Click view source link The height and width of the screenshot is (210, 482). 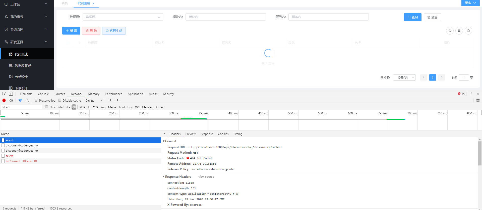tap(206, 177)
